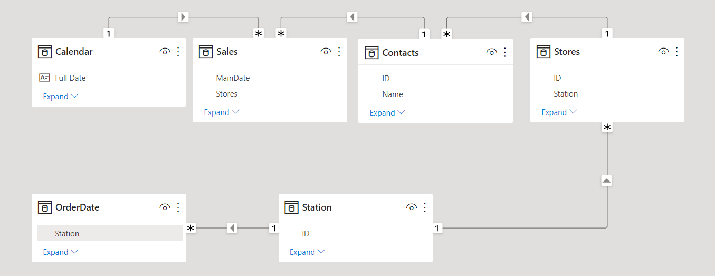
Task: Select Sales to Contacts relationship arrow
Action: tap(352, 17)
